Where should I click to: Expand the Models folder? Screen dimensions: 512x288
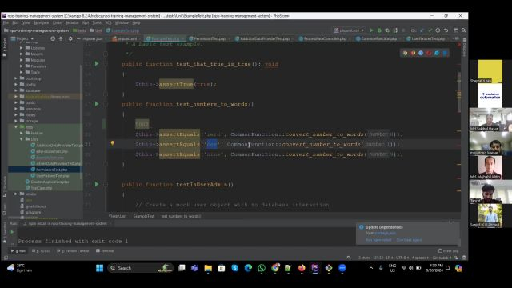pos(22,54)
